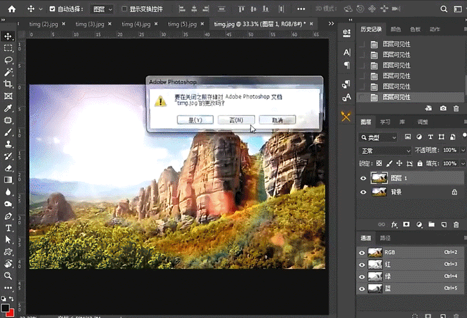
Task: Select the Crop tool
Action: [x=8, y=84]
